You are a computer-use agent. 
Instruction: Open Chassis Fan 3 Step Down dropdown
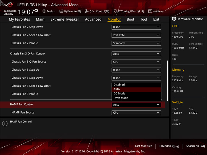[x=136, y=78]
